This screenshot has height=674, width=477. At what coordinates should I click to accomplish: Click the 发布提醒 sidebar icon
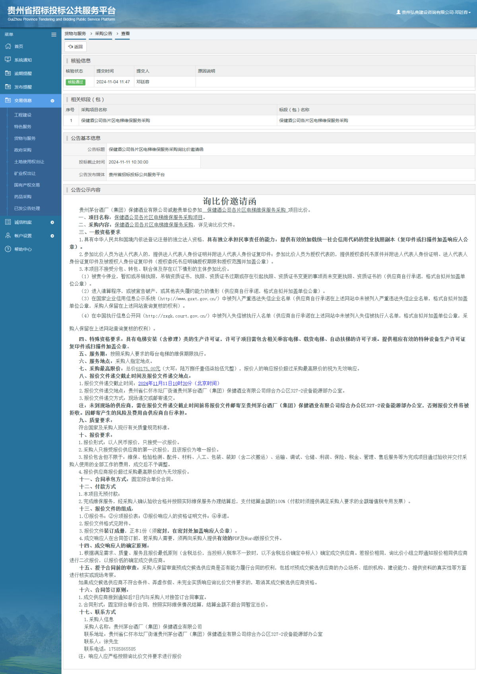8,87
